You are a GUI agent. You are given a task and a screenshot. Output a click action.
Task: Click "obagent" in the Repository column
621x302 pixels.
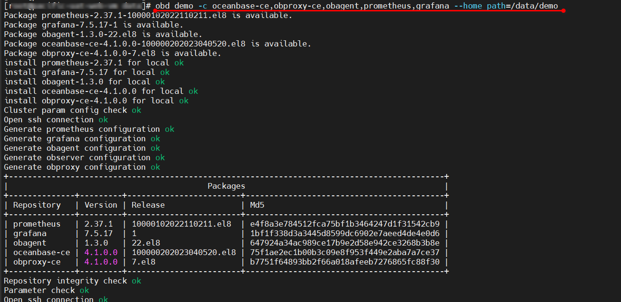pos(30,243)
